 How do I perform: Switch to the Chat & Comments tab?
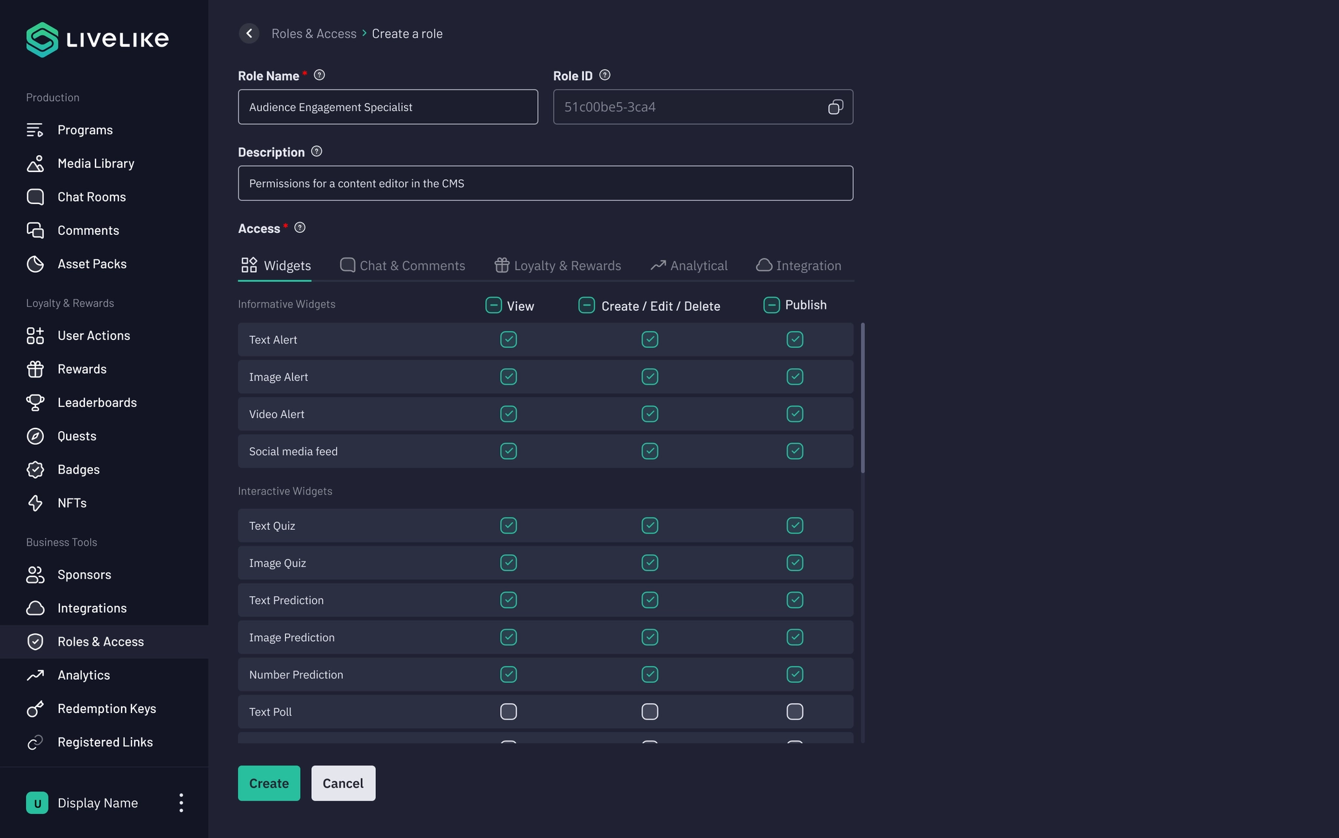coord(403,266)
